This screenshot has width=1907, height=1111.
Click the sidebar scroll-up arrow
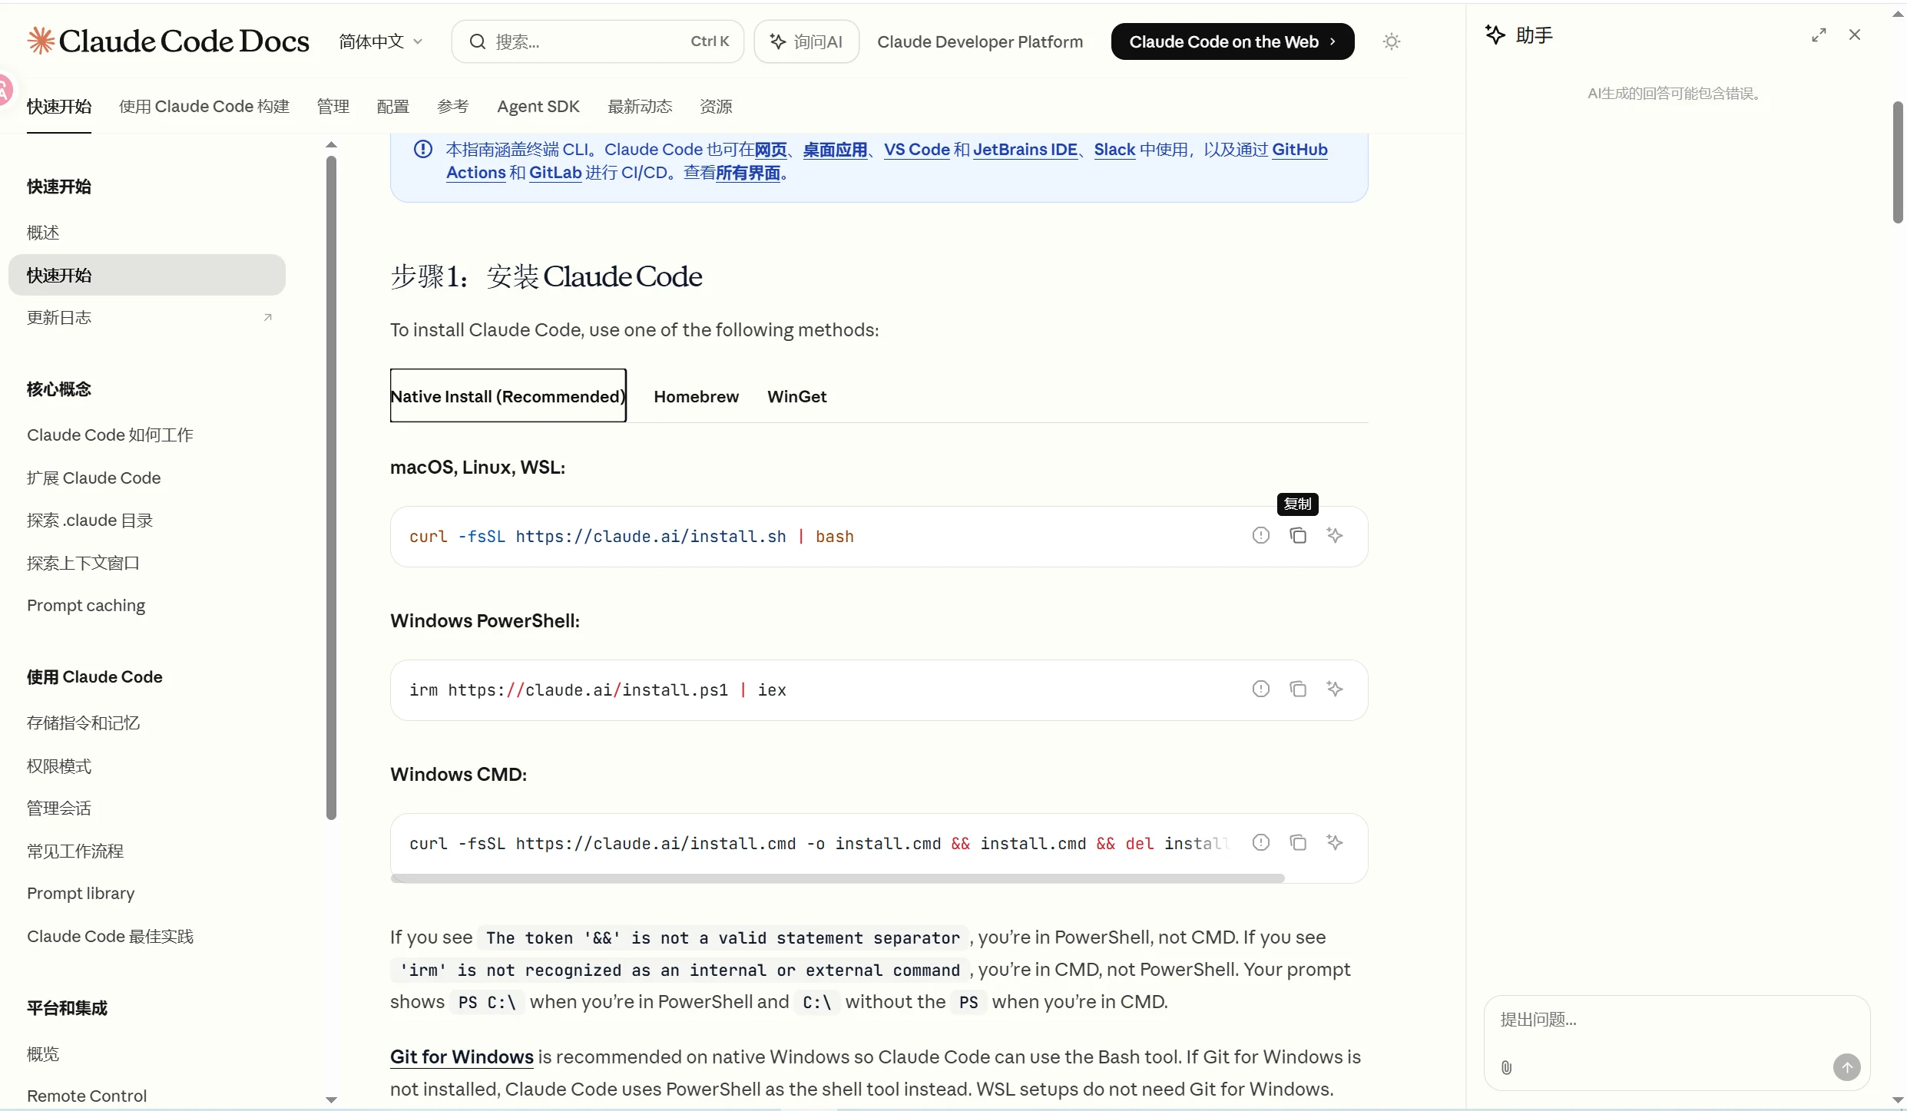click(x=331, y=144)
